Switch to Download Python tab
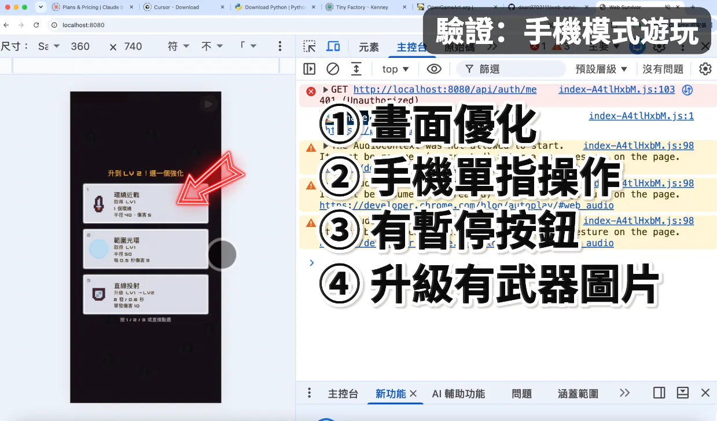This screenshot has width=717, height=421. tap(275, 7)
